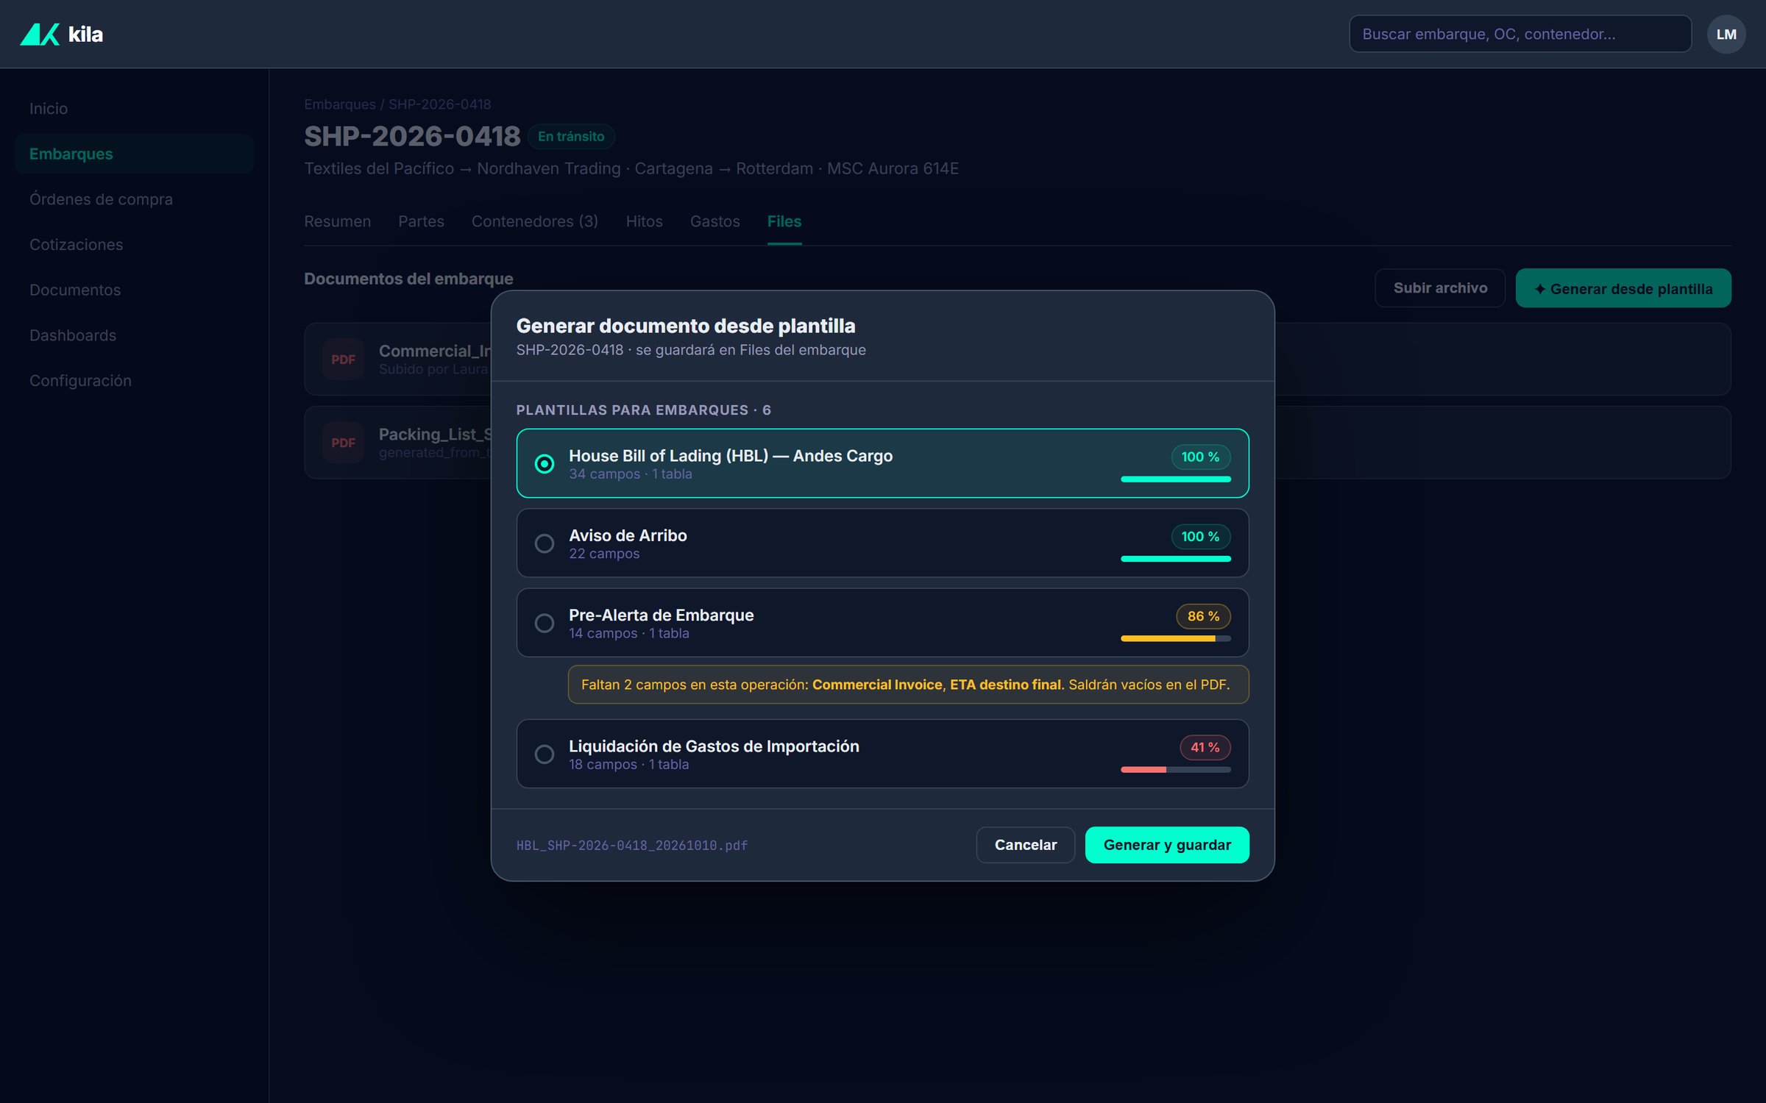
Task: Click Generar y guardar button
Action: 1167,845
